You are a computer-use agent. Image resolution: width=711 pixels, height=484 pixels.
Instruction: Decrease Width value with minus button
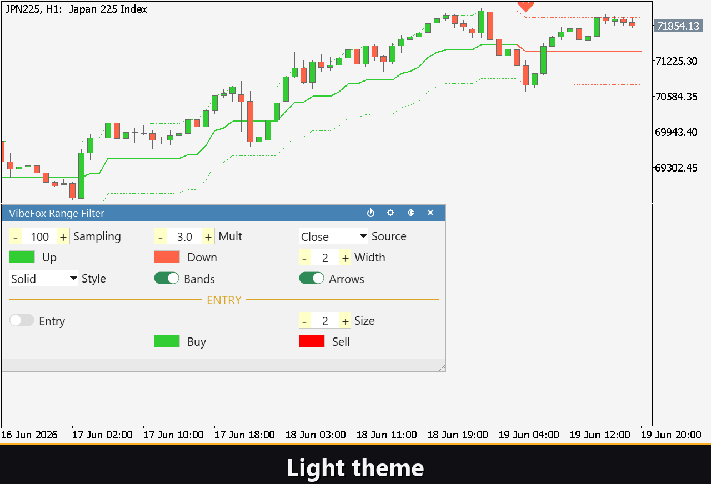click(305, 258)
